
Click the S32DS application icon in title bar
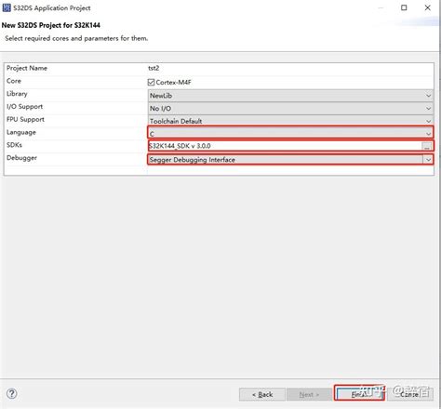pos(7,7)
